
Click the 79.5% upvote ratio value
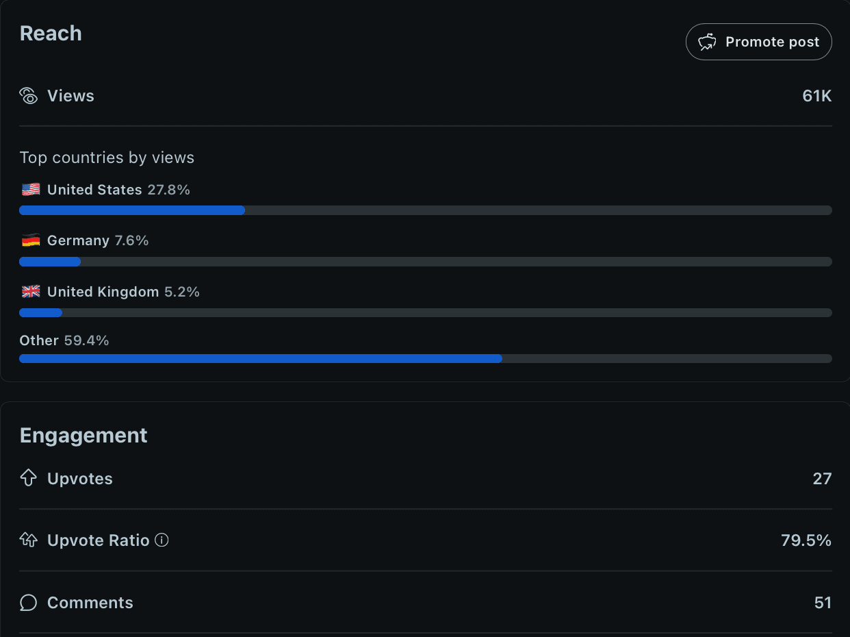(806, 540)
